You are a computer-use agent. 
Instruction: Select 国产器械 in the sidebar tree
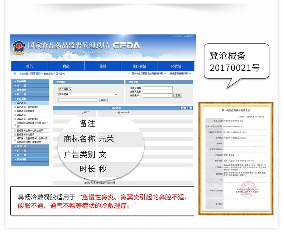[x=21, y=103]
